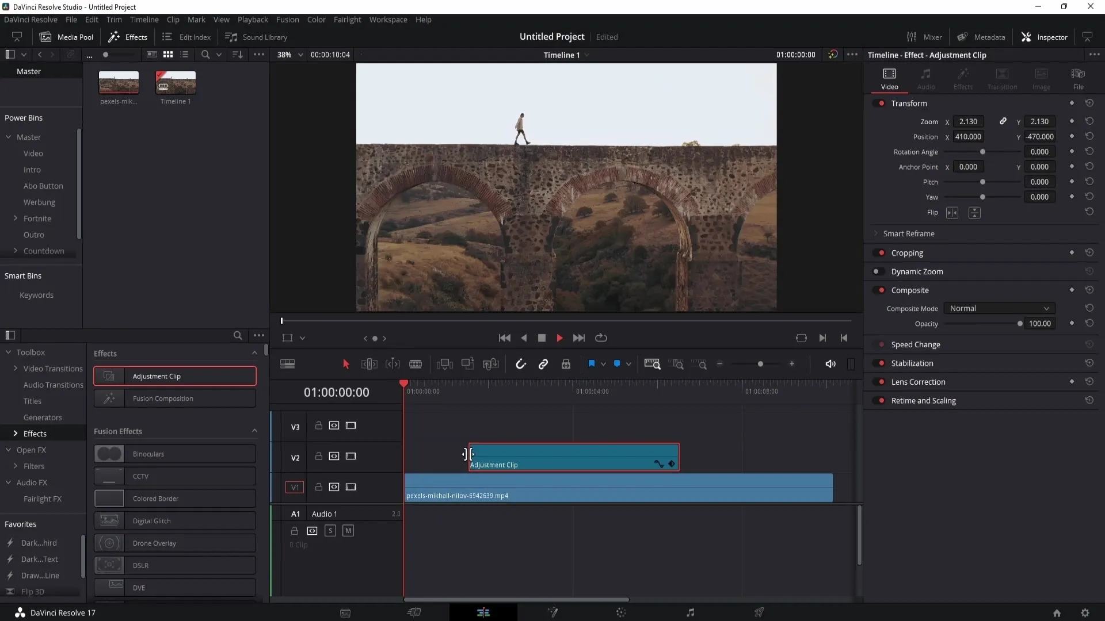Screen dimensions: 1105x621
Task: Click the Keyframe diamond icon for Position
Action: click(x=1072, y=136)
